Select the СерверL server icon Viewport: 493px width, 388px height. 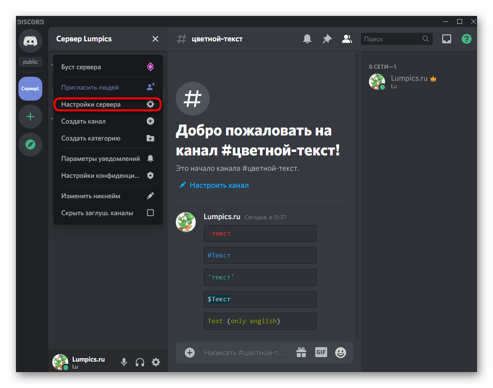tap(30, 89)
